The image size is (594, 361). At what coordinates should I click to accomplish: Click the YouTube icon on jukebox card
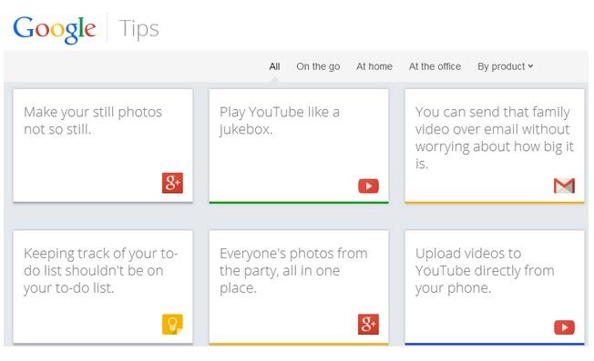368,186
